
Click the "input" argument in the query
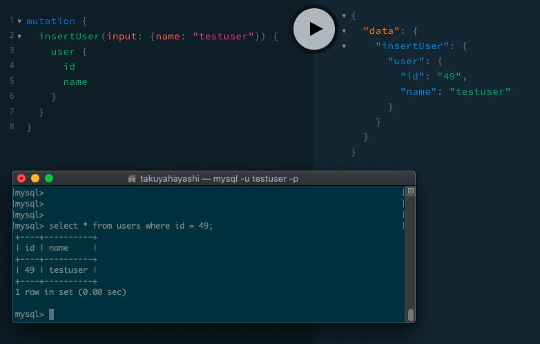[x=122, y=37]
